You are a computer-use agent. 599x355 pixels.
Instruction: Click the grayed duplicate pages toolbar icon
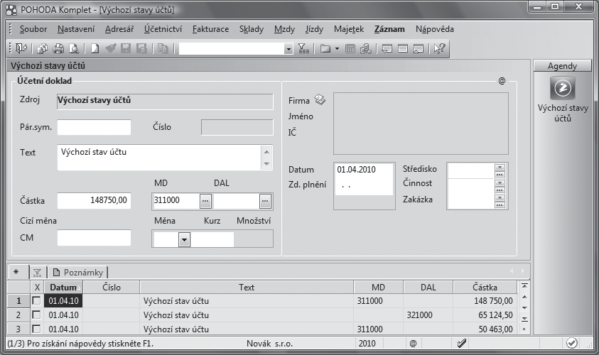[x=163, y=49]
